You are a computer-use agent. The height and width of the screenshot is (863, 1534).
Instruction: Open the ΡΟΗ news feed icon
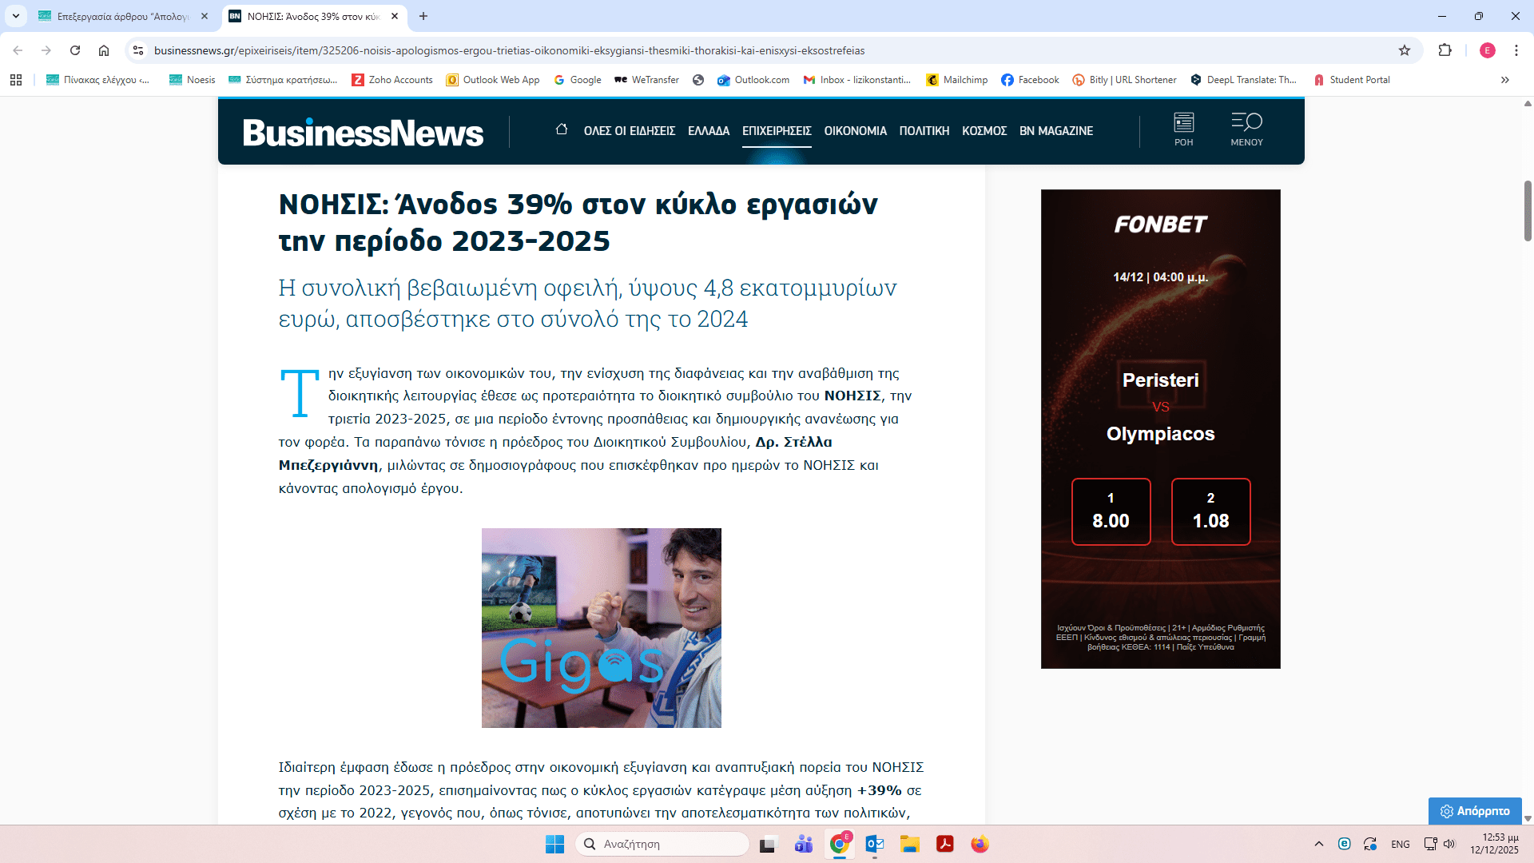tap(1183, 129)
